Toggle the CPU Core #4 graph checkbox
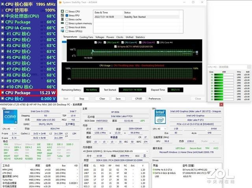Image resolution: width=252 pixels, height=188 pixels. click(x=158, y=42)
